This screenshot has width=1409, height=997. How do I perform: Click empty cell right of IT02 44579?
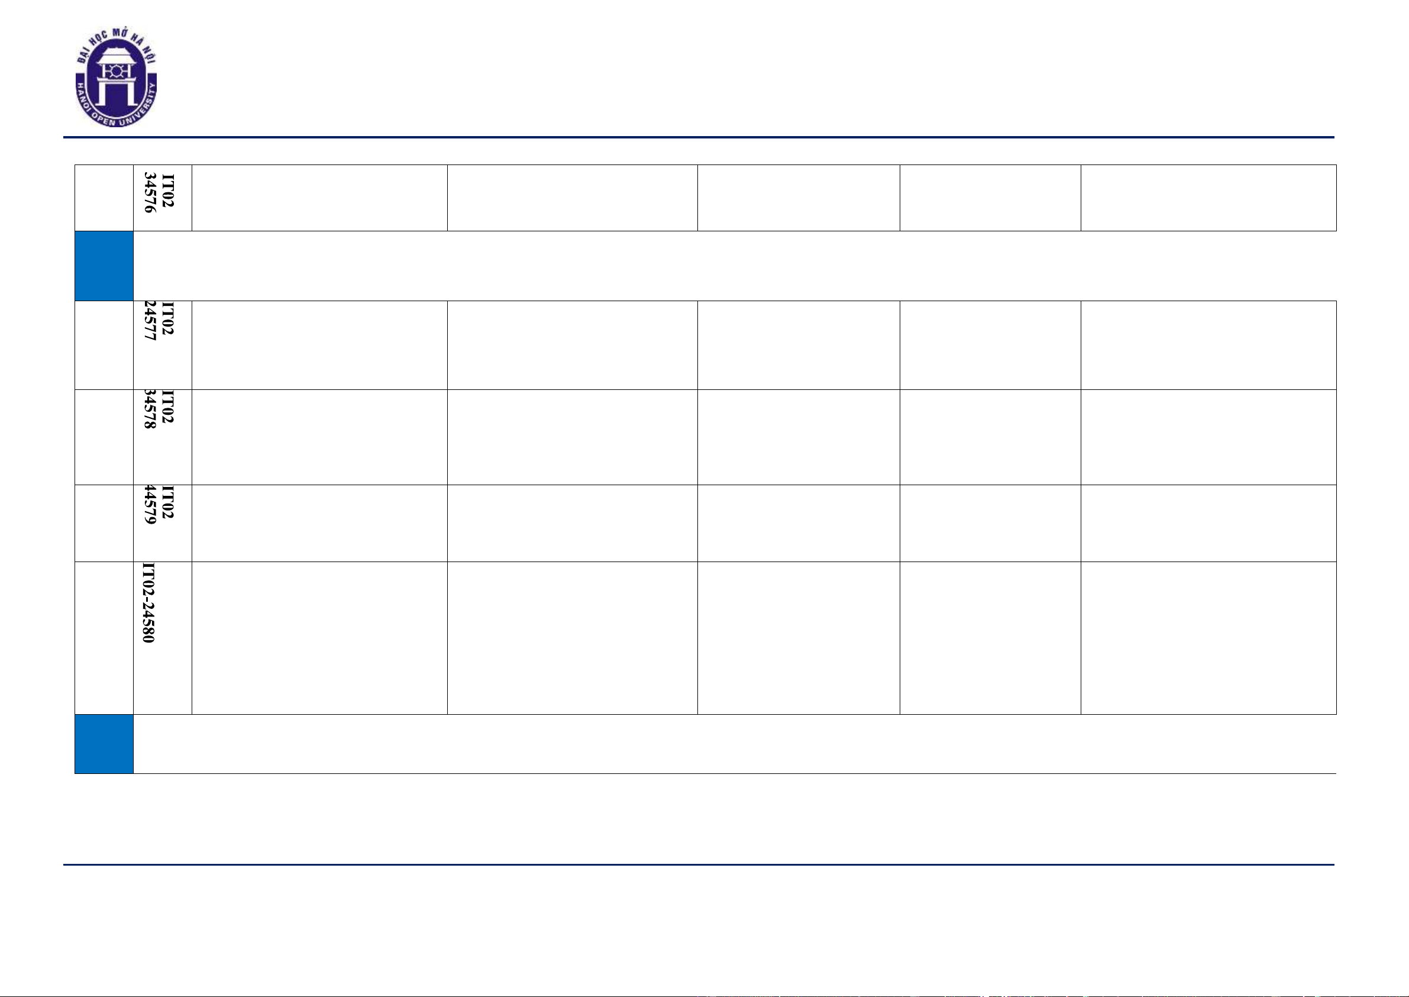[x=319, y=523]
